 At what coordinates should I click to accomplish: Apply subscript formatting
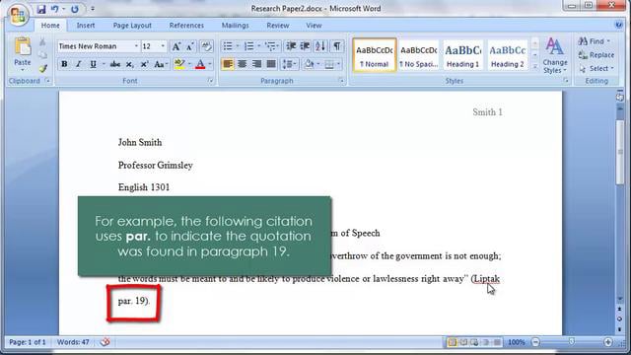(x=129, y=64)
